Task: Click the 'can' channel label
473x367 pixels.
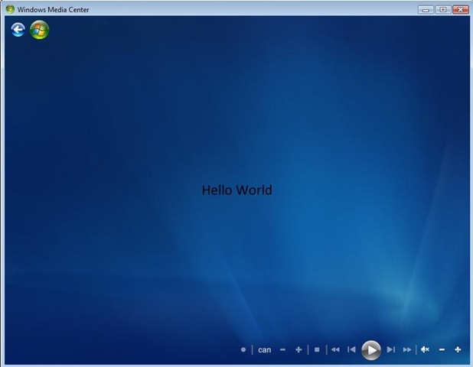Action: coord(264,350)
